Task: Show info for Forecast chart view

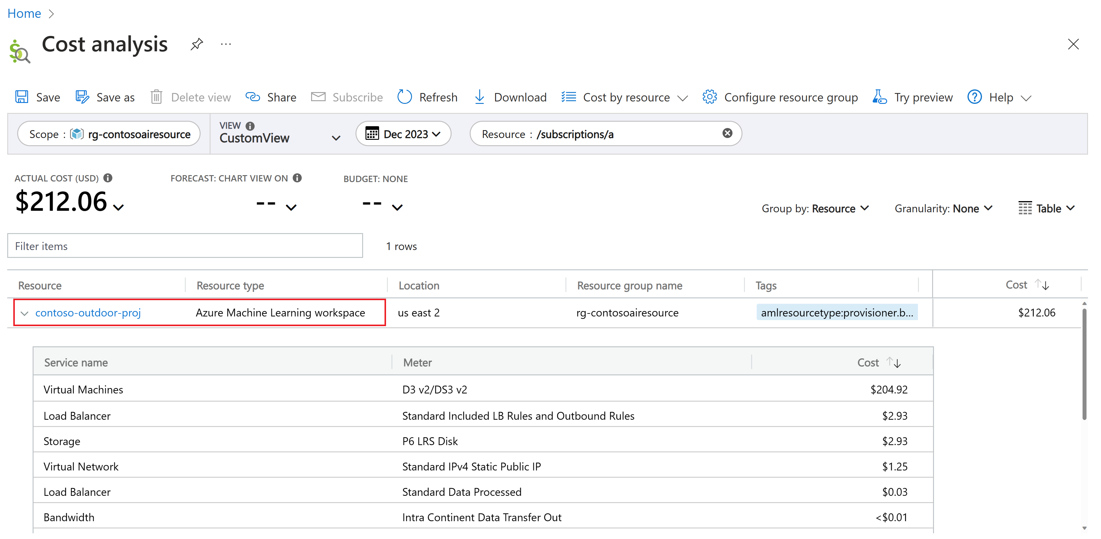Action: [x=298, y=178]
